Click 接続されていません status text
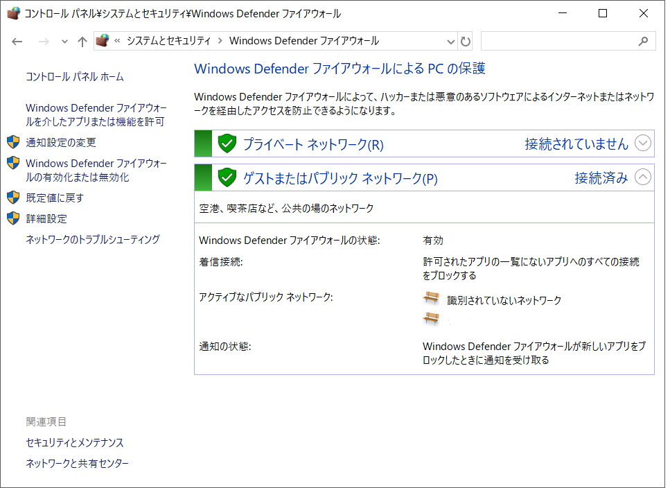This screenshot has width=670, height=488. pos(576,144)
